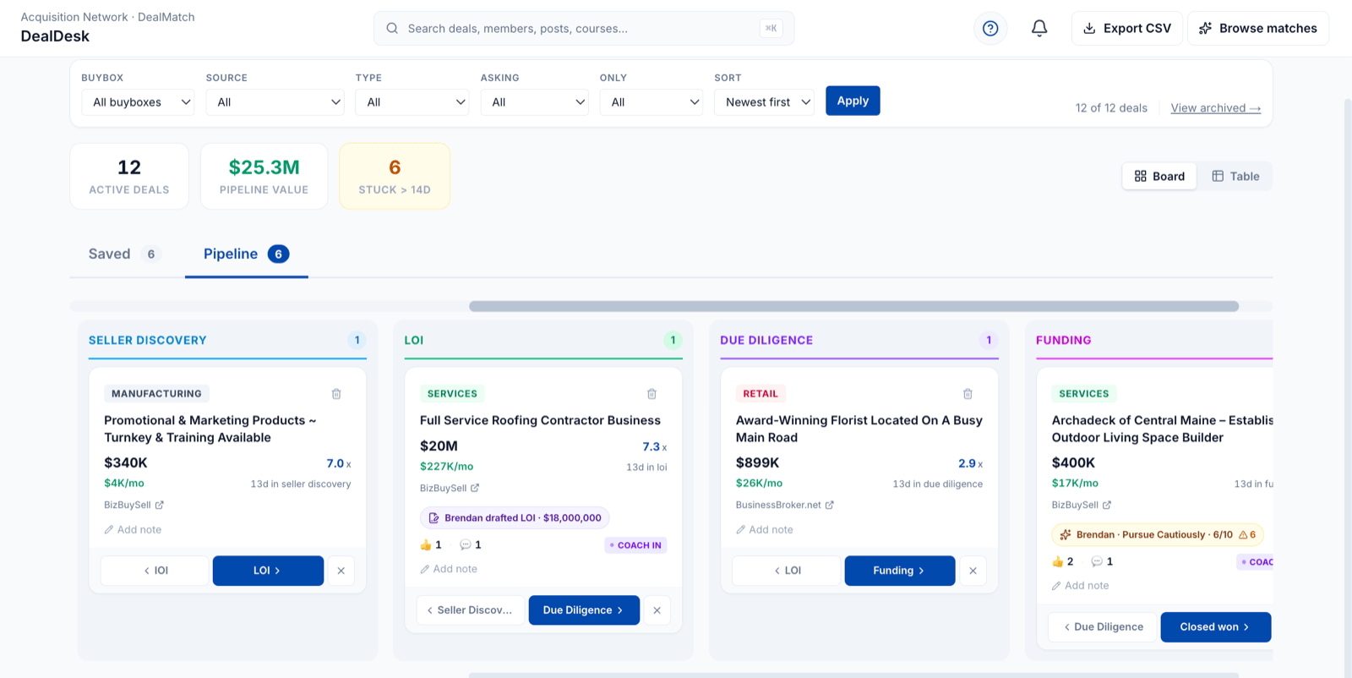This screenshot has height=678, width=1352.
Task: Open View archived link
Action: (1215, 108)
